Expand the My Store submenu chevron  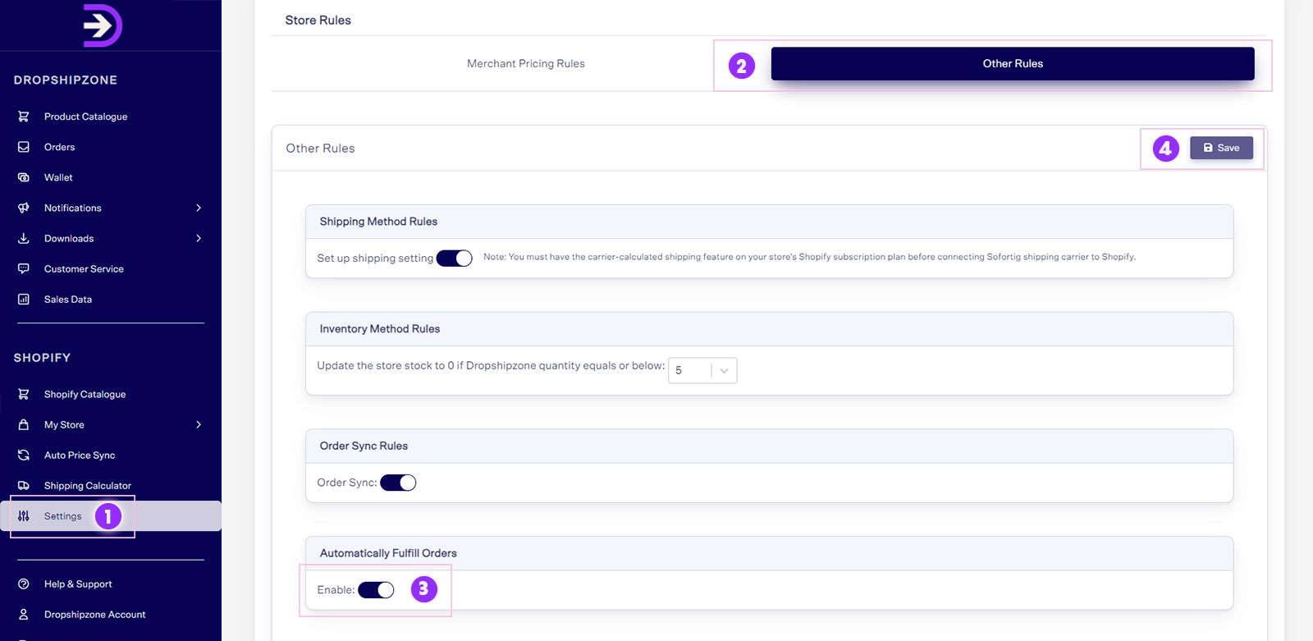(x=199, y=424)
